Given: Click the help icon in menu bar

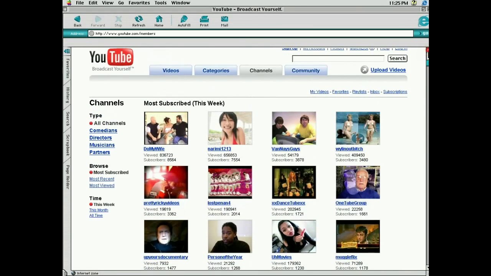Looking at the screenshot, I should [414, 3].
